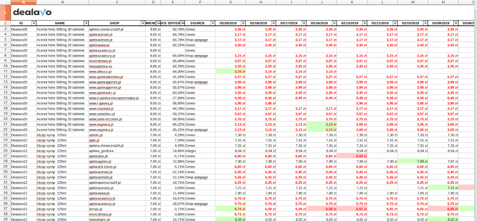Select the www.swiatleku.pl shop cell
The width and height of the screenshot is (477, 221).
(x=117, y=114)
